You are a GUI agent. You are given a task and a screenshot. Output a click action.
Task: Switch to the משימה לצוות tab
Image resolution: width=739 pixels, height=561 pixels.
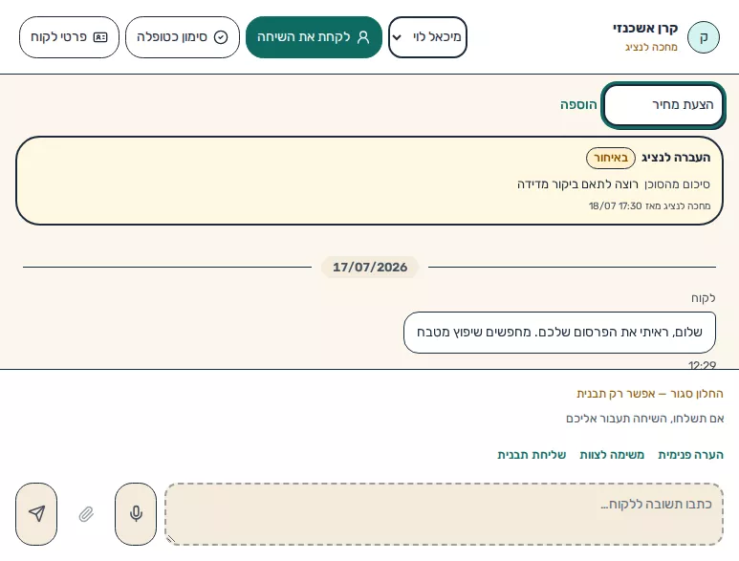point(612,455)
